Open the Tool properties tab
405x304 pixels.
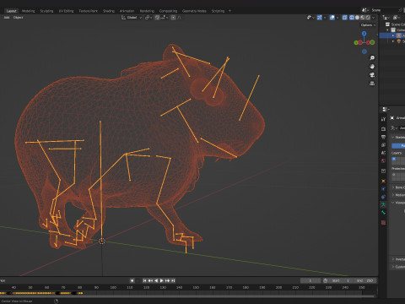(383, 119)
